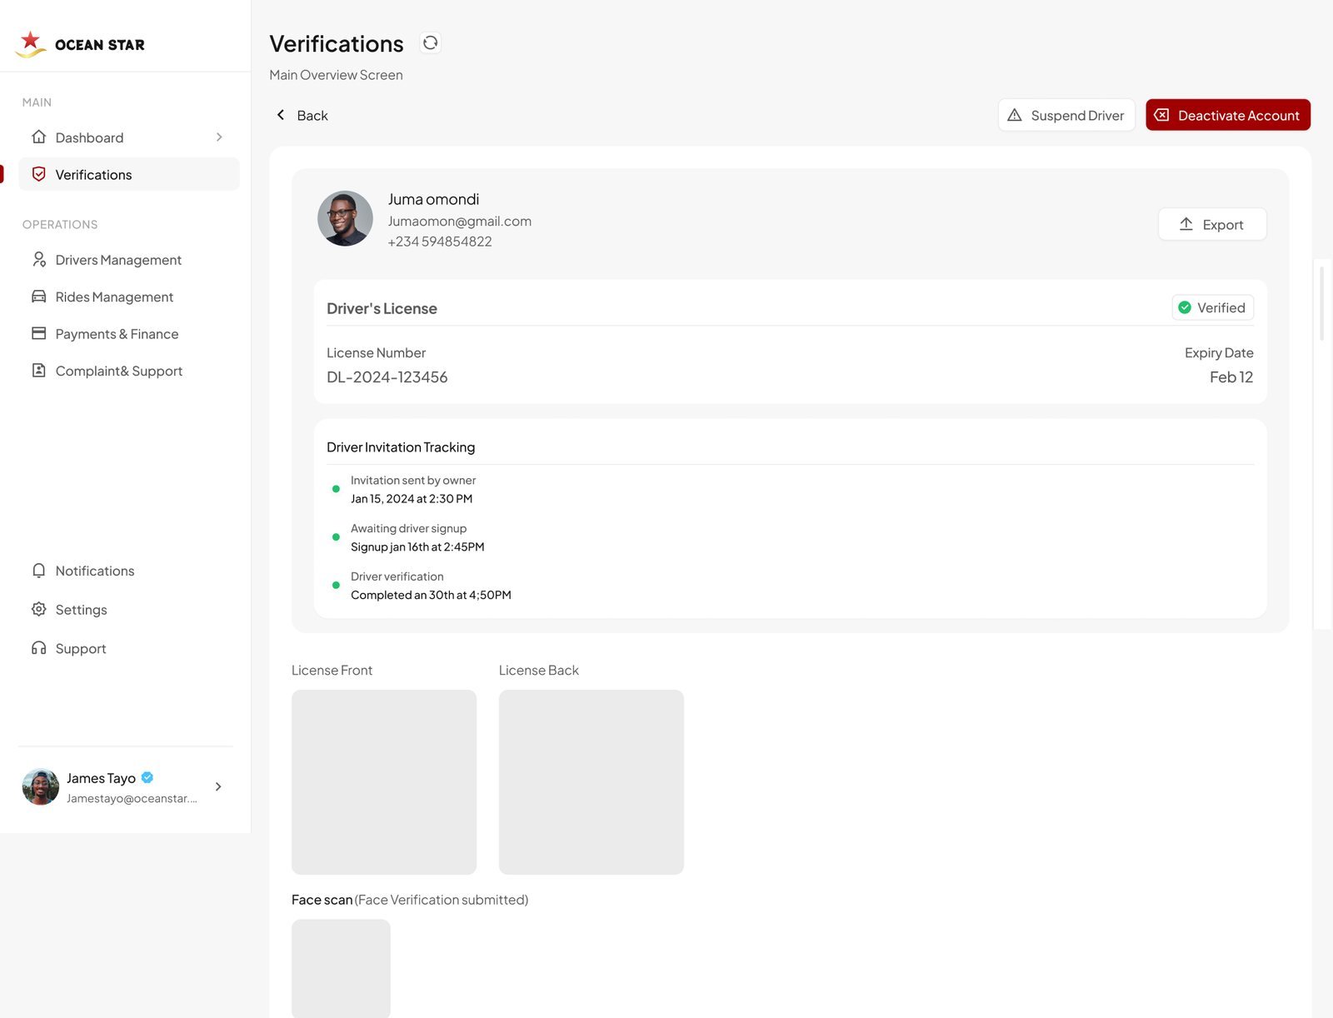Click the green check in Verified badge
Image resolution: width=1333 pixels, height=1018 pixels.
click(1184, 307)
